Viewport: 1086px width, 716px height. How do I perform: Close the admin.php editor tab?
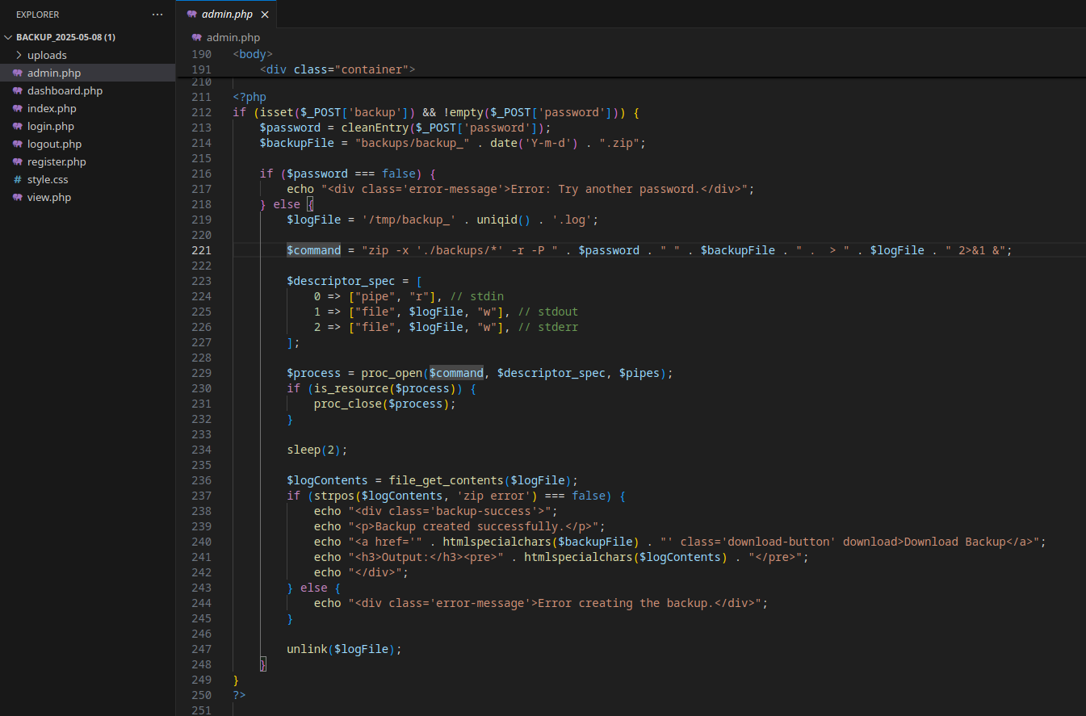click(265, 15)
